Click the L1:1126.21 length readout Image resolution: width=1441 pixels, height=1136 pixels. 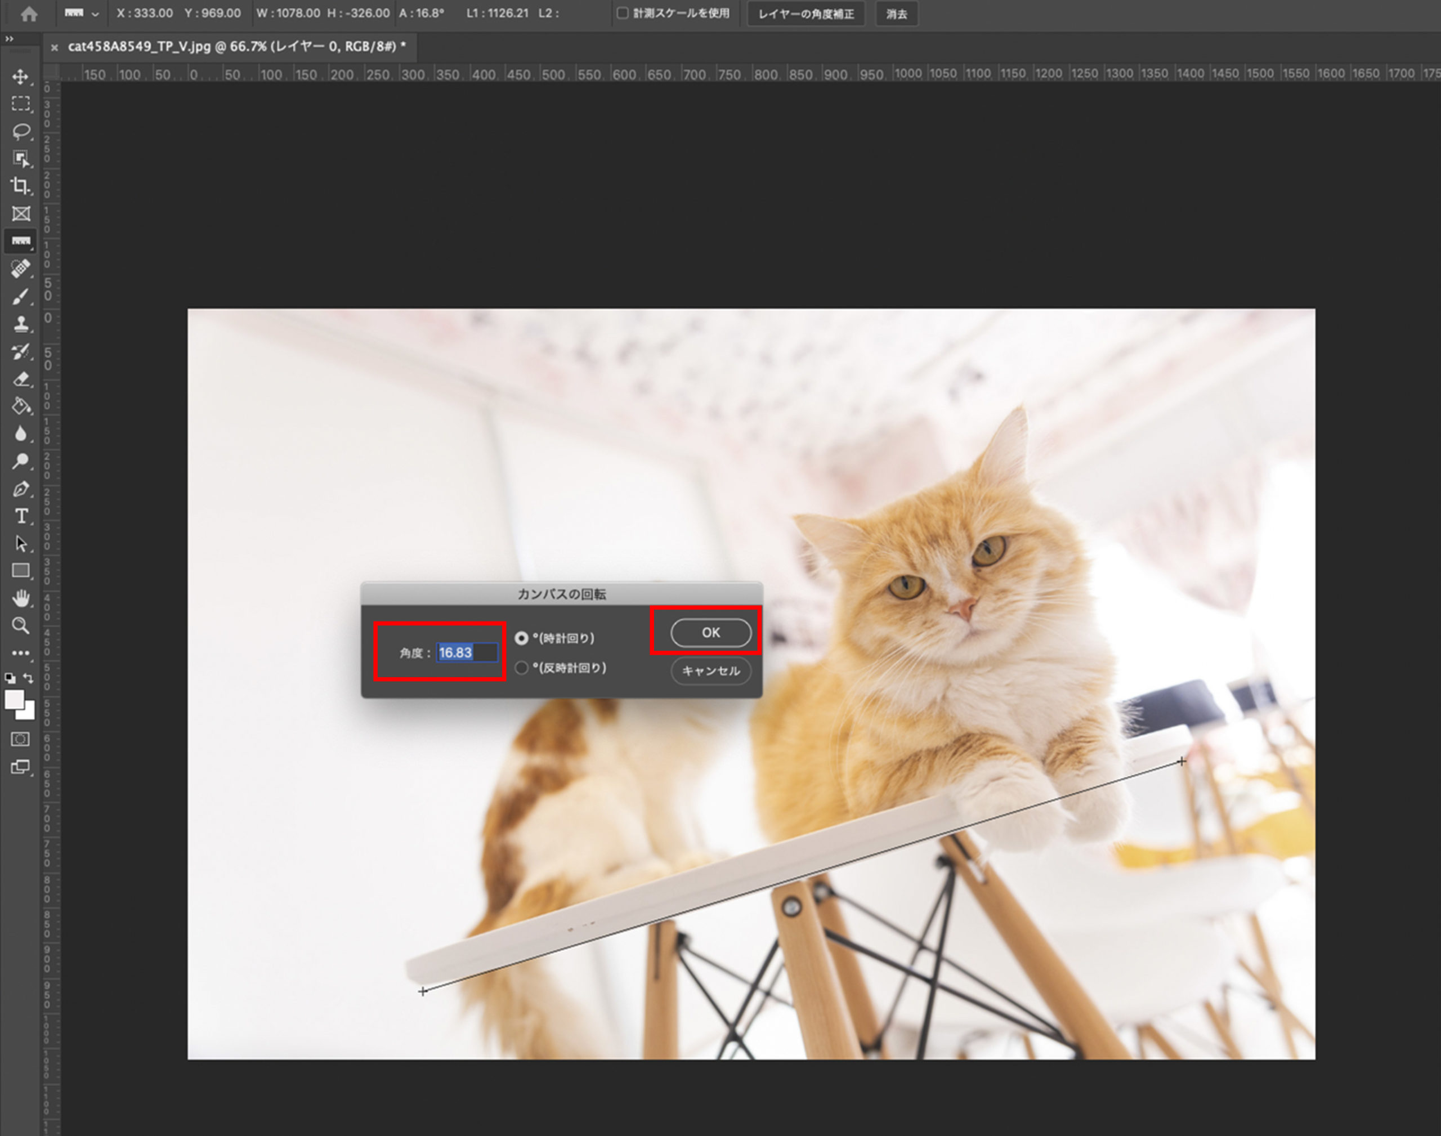click(x=496, y=14)
